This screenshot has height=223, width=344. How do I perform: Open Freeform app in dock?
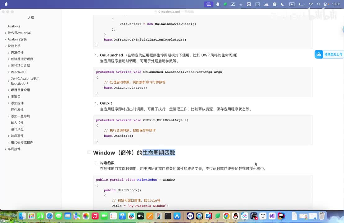[131, 216]
